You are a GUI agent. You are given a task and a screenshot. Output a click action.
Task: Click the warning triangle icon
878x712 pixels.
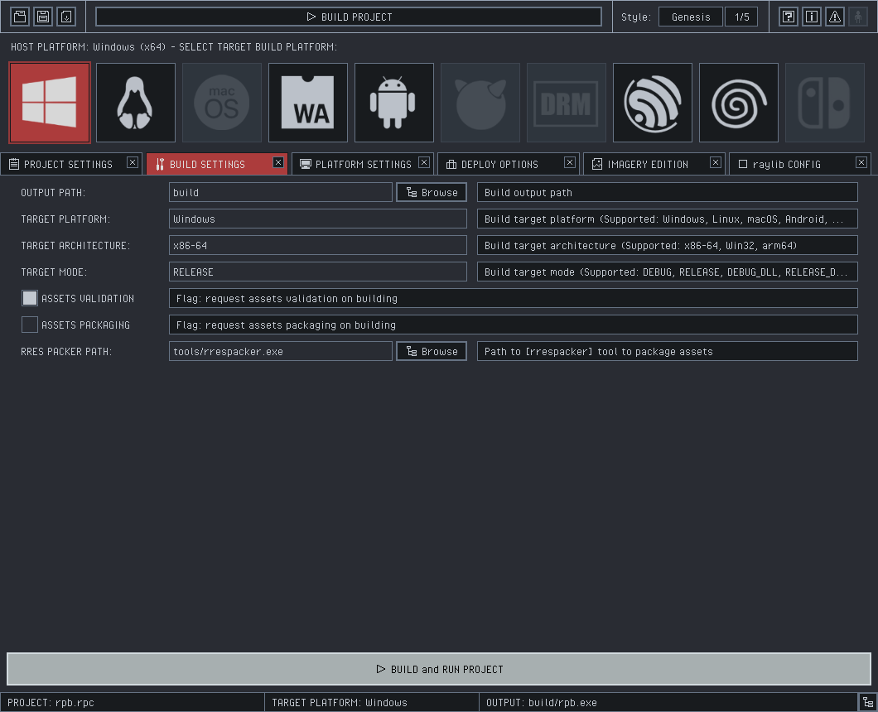(835, 17)
